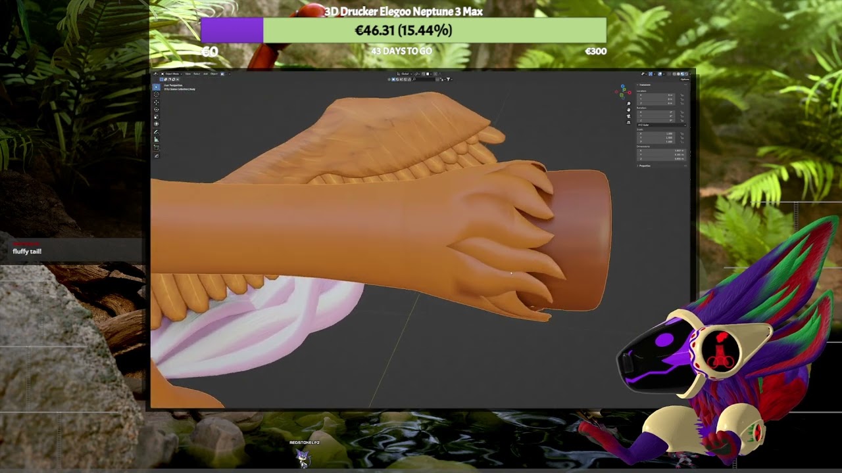Open the pivot point dropdown

(416, 74)
